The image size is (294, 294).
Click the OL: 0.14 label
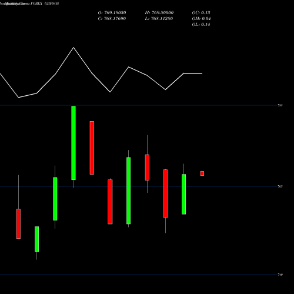tap(201, 25)
